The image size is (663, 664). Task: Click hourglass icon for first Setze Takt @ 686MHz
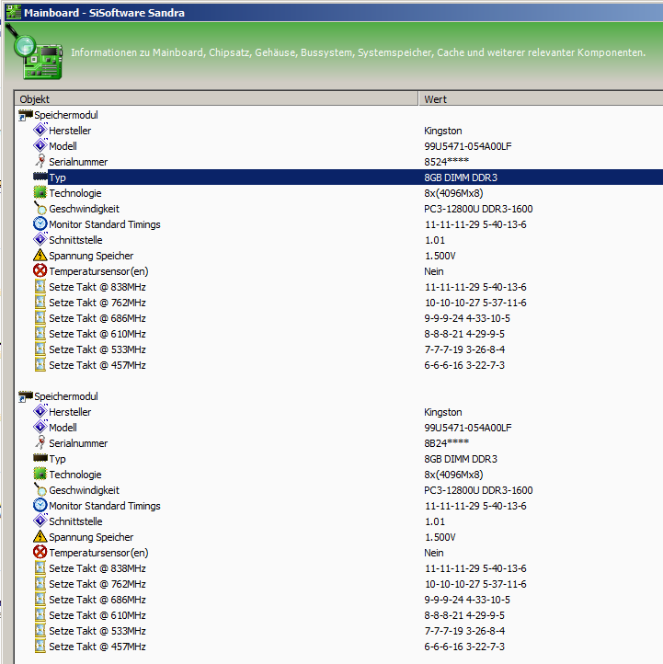(40, 317)
